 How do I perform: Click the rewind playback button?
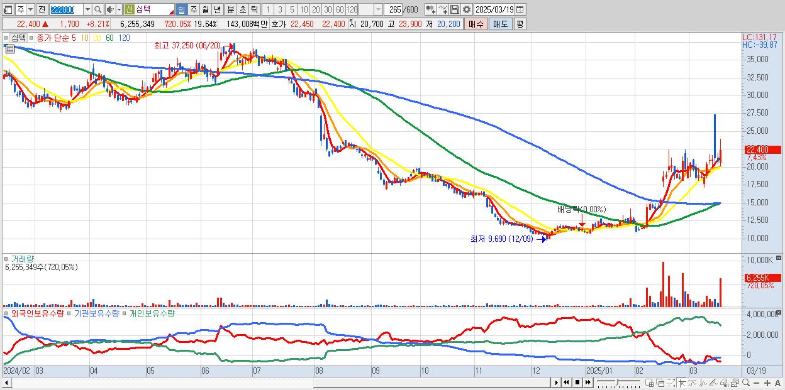[x=566, y=382]
